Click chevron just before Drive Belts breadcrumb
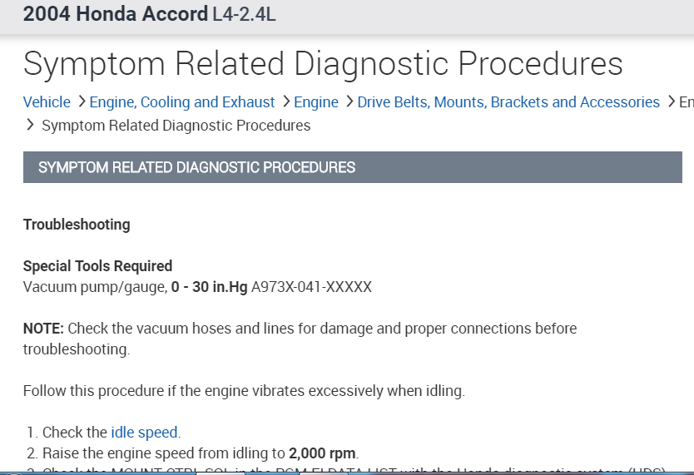This screenshot has width=694, height=475. point(349,101)
